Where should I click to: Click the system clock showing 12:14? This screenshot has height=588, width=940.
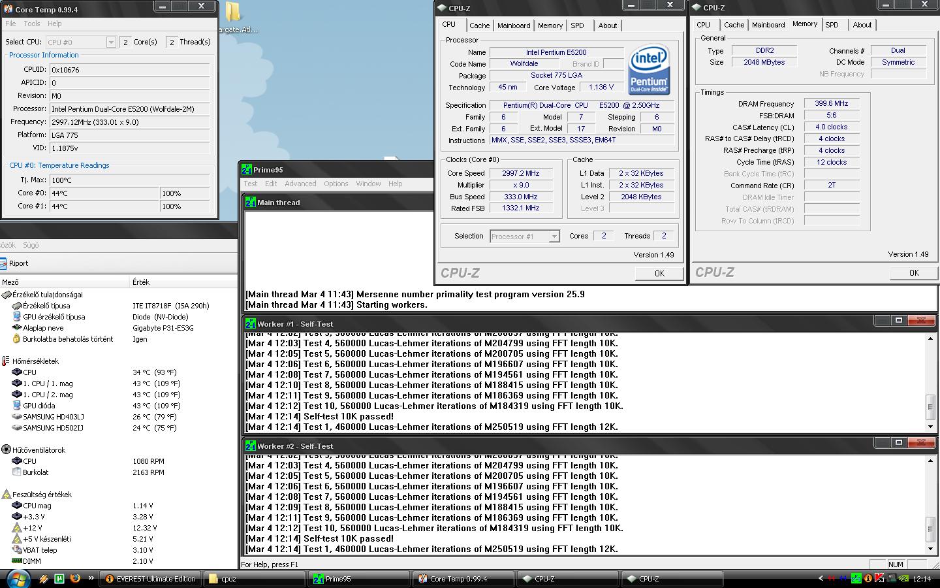(x=922, y=579)
